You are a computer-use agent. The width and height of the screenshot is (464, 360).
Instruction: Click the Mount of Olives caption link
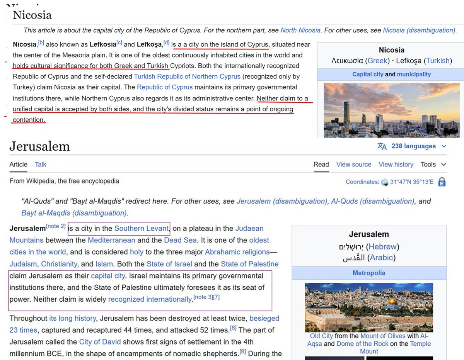pos(384,336)
